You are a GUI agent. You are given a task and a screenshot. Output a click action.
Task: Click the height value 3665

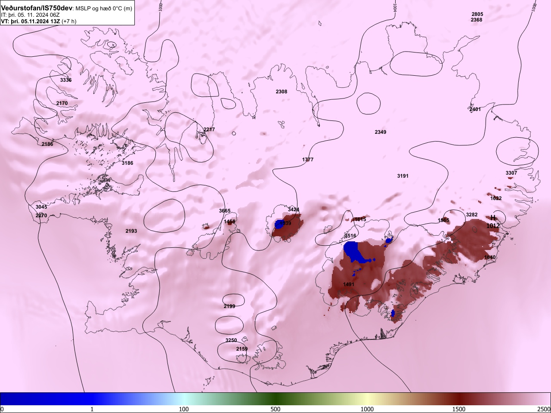pos(225,211)
